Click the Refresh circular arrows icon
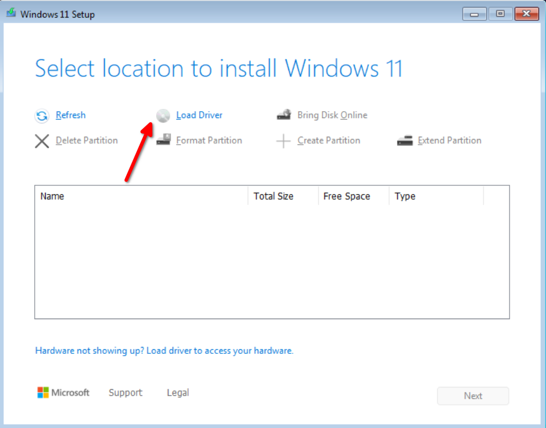Viewport: 546px width, 428px height. click(42, 116)
